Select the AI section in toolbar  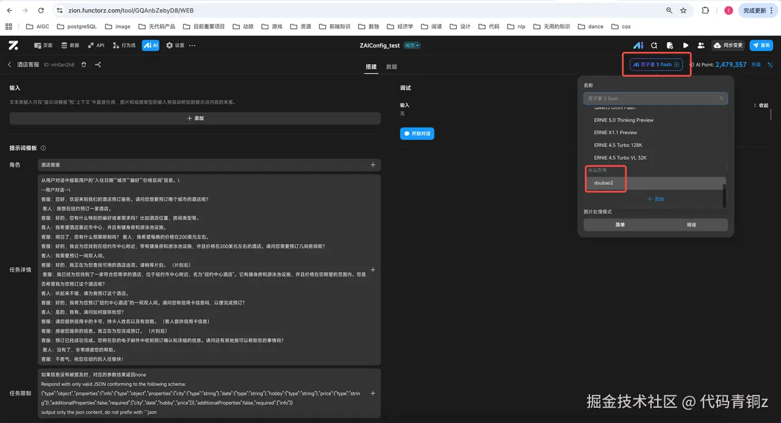(x=151, y=45)
